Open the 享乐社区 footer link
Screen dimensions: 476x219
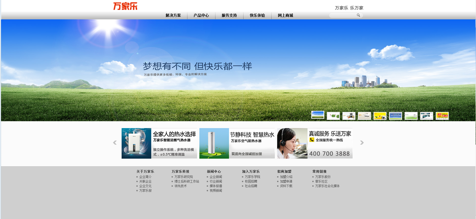pyautogui.click(x=321, y=181)
